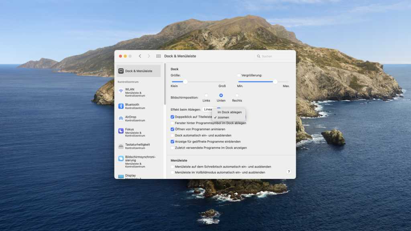
Task: Open the Effekt beim Ablegen dropdown
Action: [212, 109]
